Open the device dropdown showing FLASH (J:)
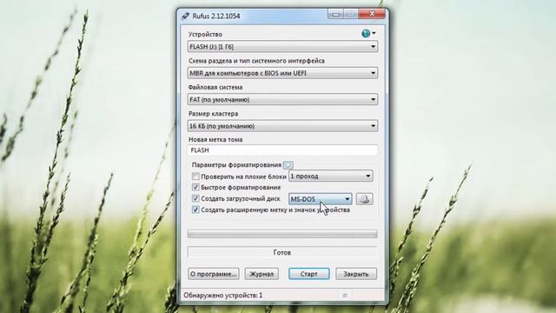 [x=282, y=46]
